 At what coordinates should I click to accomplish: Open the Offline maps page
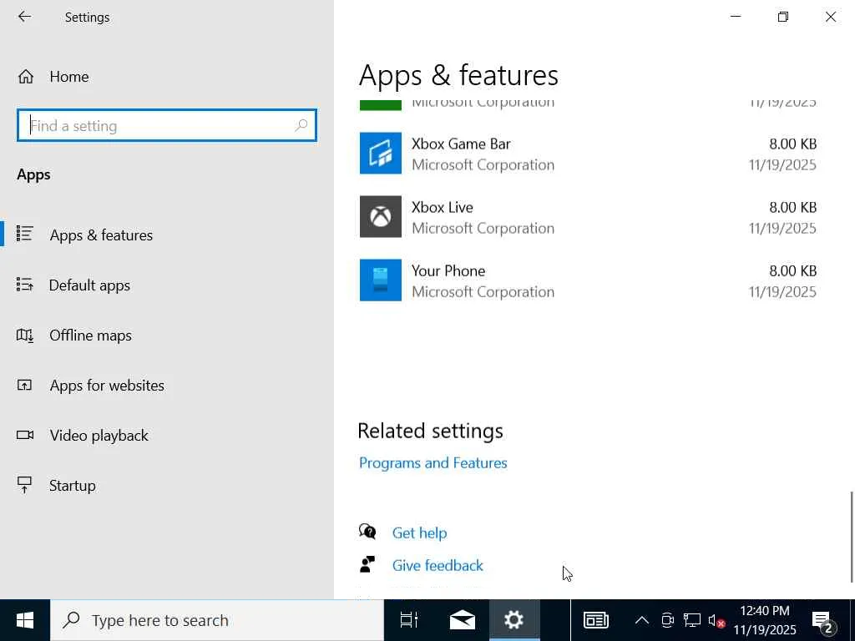pos(90,336)
